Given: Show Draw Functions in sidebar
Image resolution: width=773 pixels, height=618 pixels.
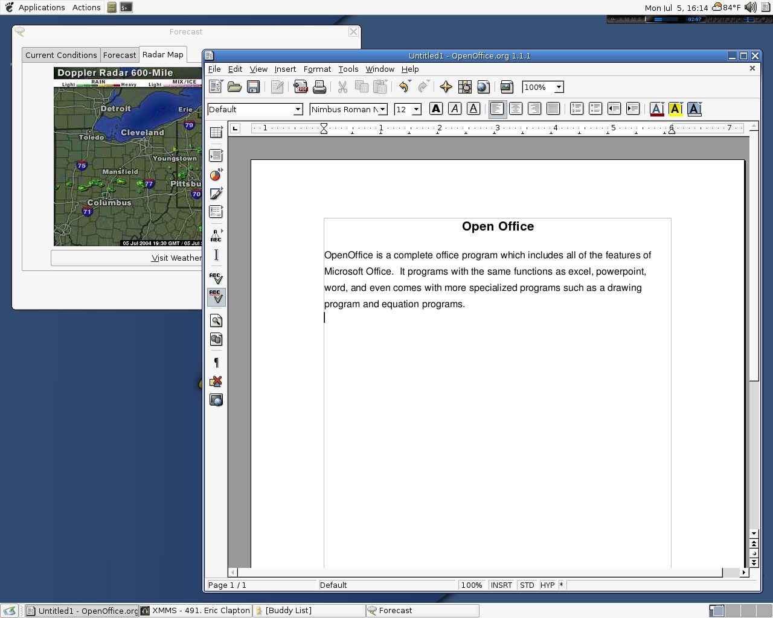Looking at the screenshot, I should pyautogui.click(x=216, y=193).
